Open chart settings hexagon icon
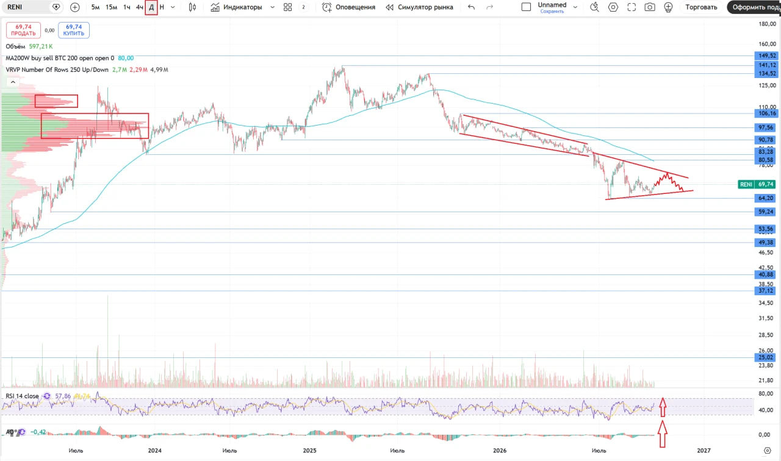This screenshot has height=461, width=781. pyautogui.click(x=613, y=7)
